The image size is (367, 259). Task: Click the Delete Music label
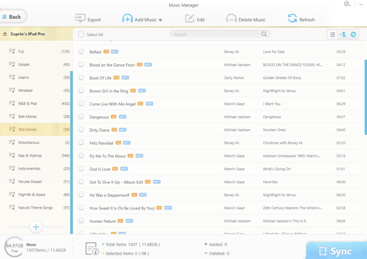pyautogui.click(x=252, y=20)
